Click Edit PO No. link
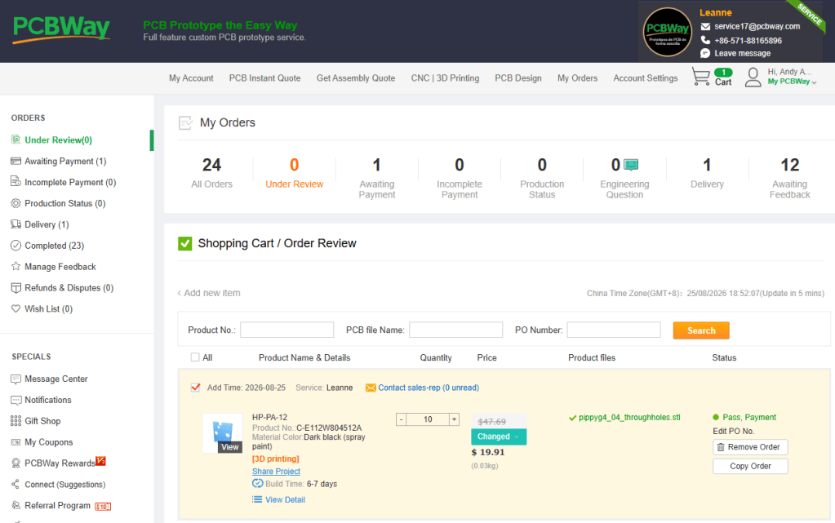This screenshot has width=835, height=523. click(x=733, y=432)
